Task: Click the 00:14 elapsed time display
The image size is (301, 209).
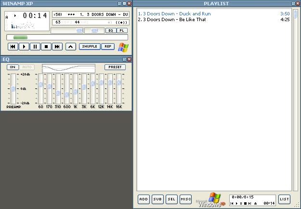Action: (35, 15)
